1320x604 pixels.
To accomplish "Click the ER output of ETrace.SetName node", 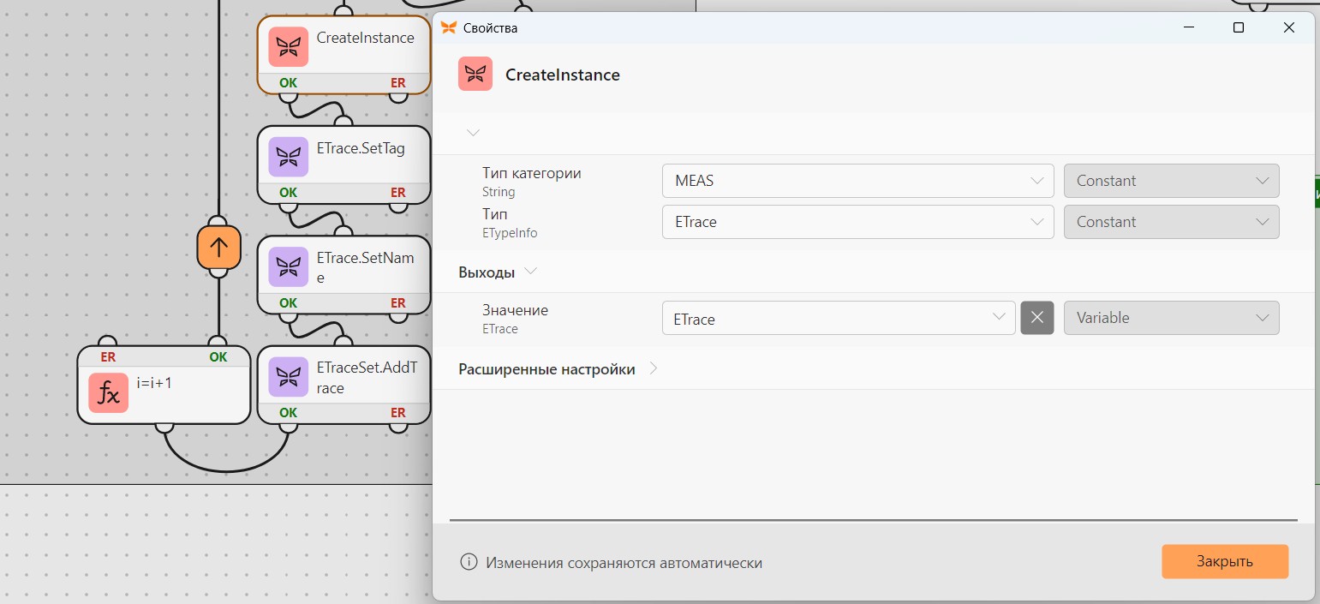I will (x=398, y=302).
